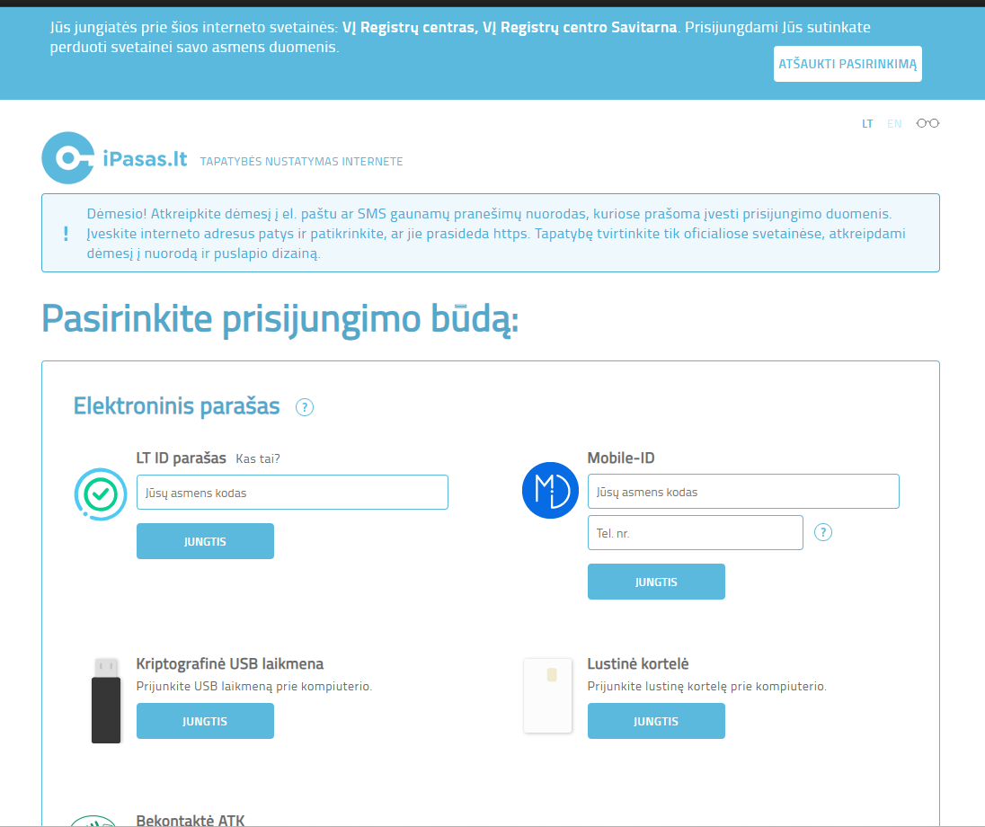Open help icon beside Tel. nr. field

point(823,532)
